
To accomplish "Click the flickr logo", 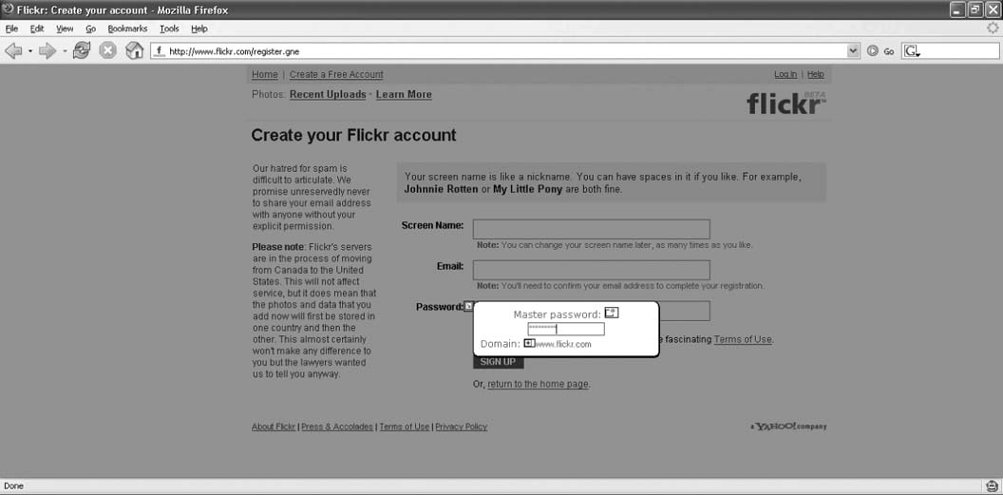I will coord(786,103).
